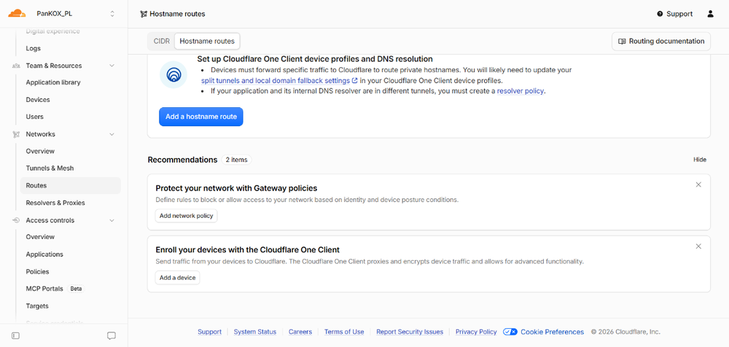Open Resolvers & Proxies
729x347 pixels.
coord(55,203)
